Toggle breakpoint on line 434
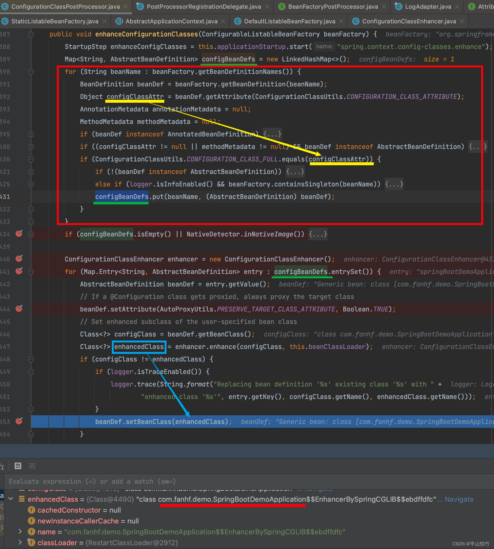The image size is (494, 549). [19, 233]
